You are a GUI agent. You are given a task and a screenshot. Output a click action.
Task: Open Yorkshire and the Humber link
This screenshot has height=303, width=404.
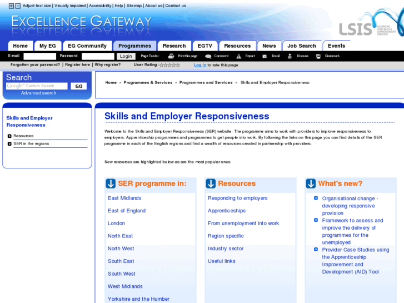tap(138, 299)
